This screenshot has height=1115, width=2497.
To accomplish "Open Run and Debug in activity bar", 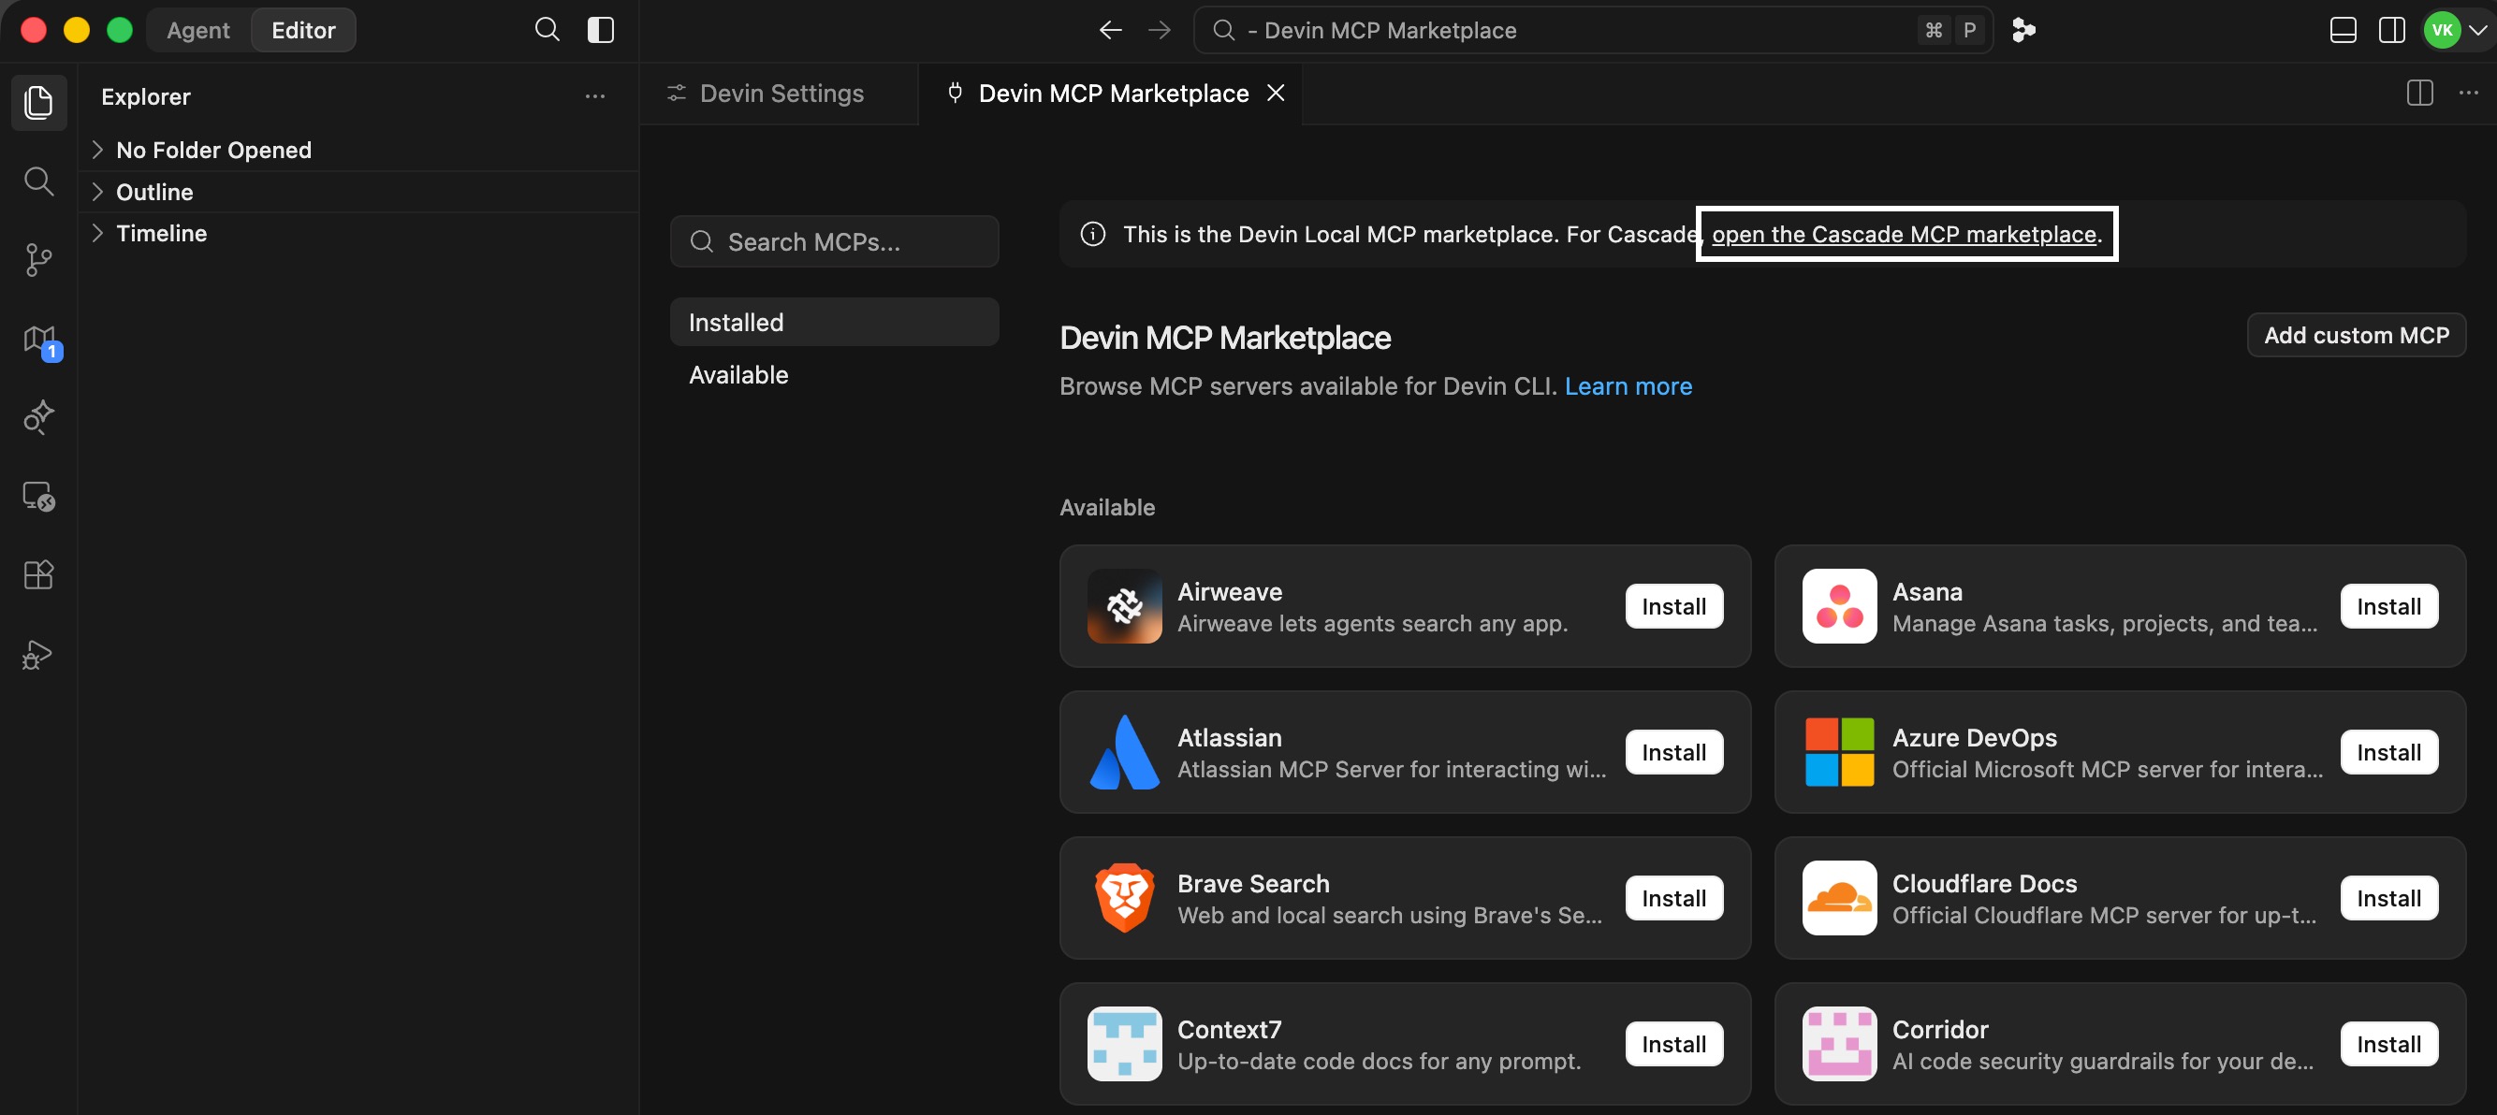I will (x=38, y=655).
